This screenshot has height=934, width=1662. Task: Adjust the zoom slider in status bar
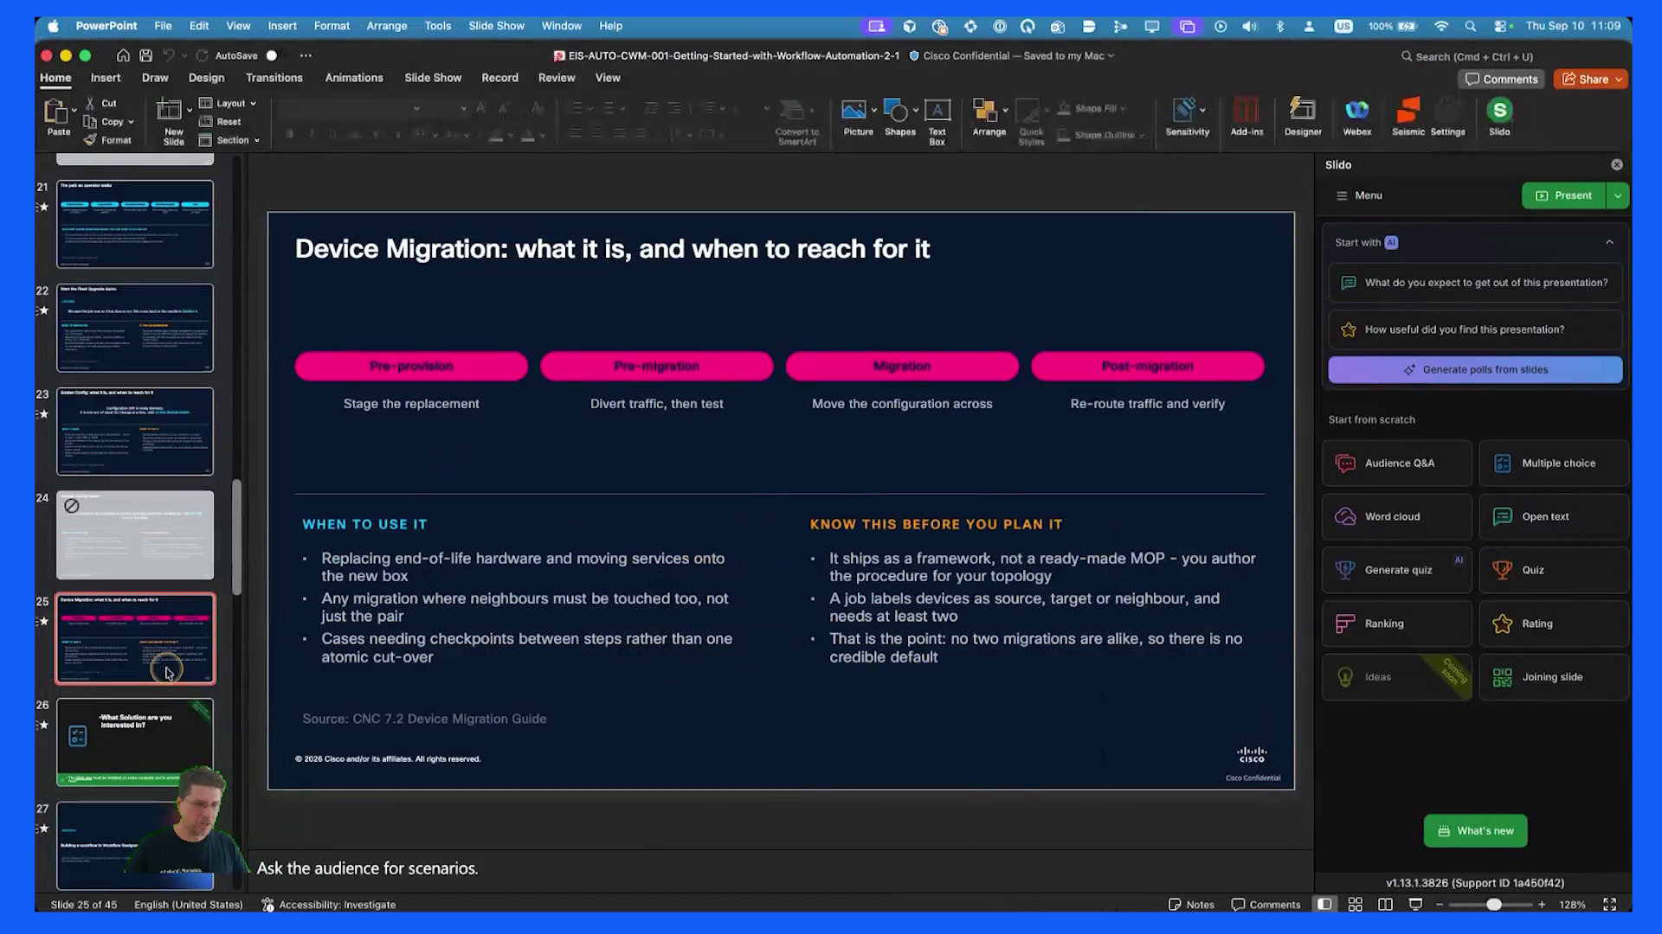click(1493, 905)
